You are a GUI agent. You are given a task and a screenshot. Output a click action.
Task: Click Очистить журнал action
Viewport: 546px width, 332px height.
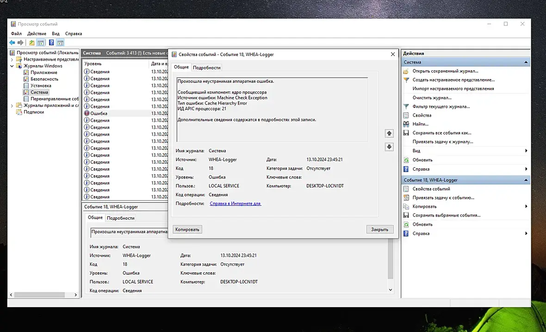(x=432, y=98)
